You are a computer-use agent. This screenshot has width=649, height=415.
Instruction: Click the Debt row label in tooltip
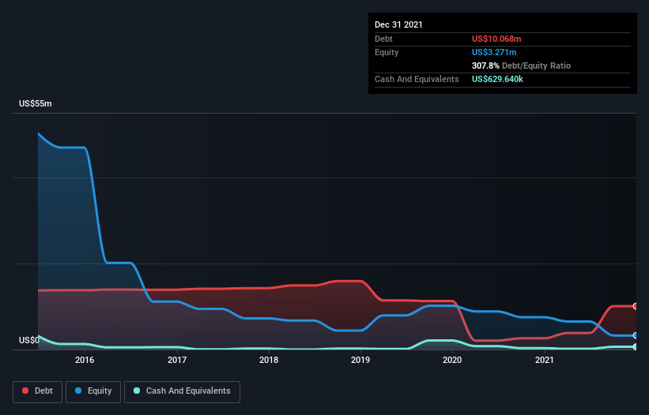point(383,39)
